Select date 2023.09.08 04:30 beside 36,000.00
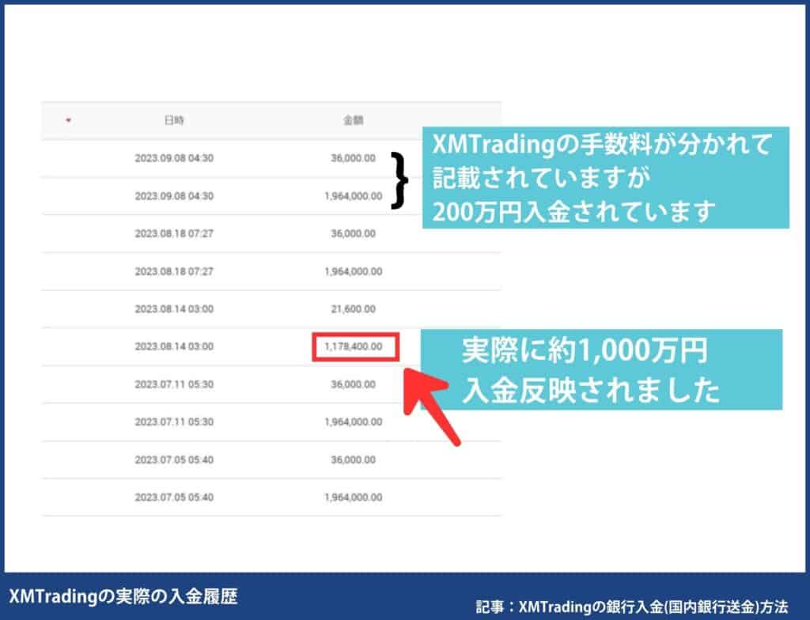The image size is (810, 620). coord(174,158)
